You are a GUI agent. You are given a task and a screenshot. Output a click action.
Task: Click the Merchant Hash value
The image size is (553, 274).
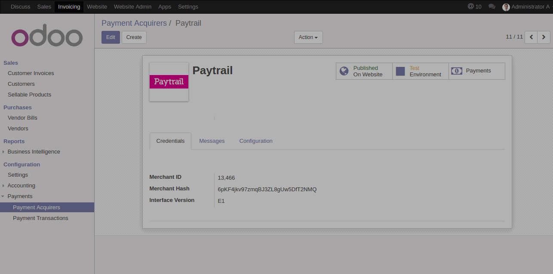click(x=267, y=190)
